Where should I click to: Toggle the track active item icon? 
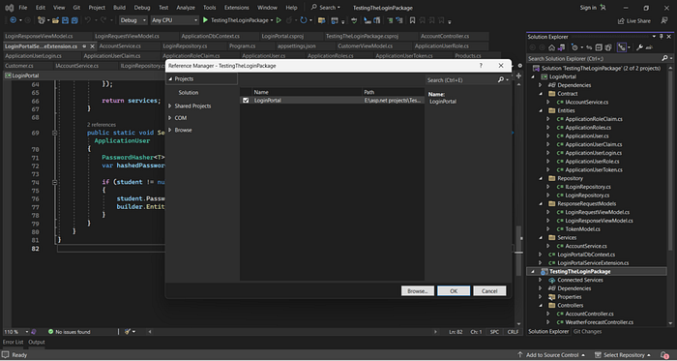pos(621,47)
